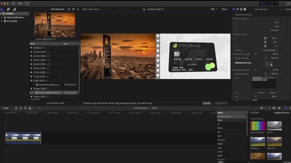Click the import media down-arrow icon
Image resolution: width=291 pixels, height=163 pixels.
click(x=13, y=4)
